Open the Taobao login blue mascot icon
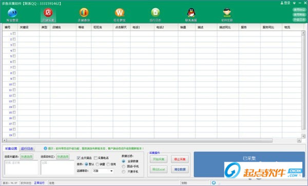 12,13
